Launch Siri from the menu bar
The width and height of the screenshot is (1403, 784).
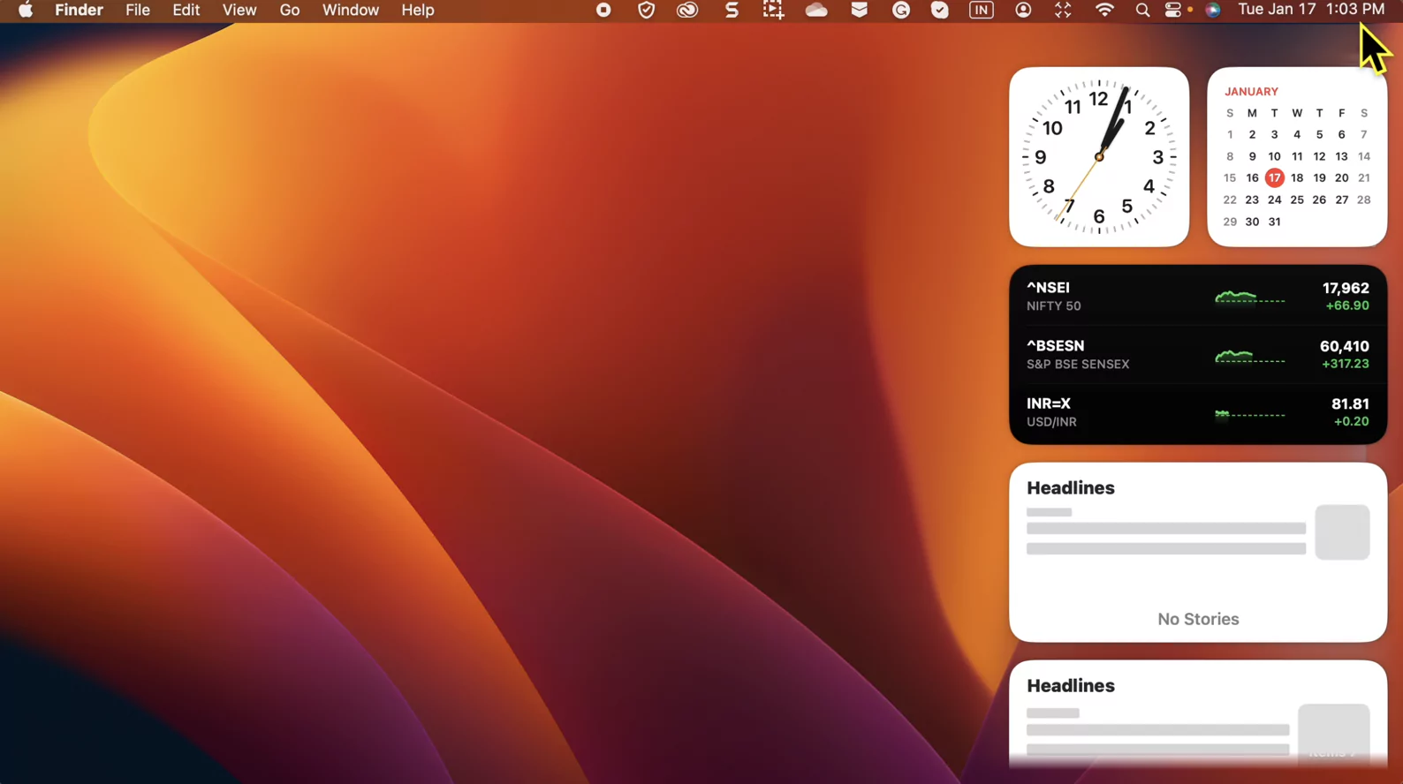[x=1213, y=10]
